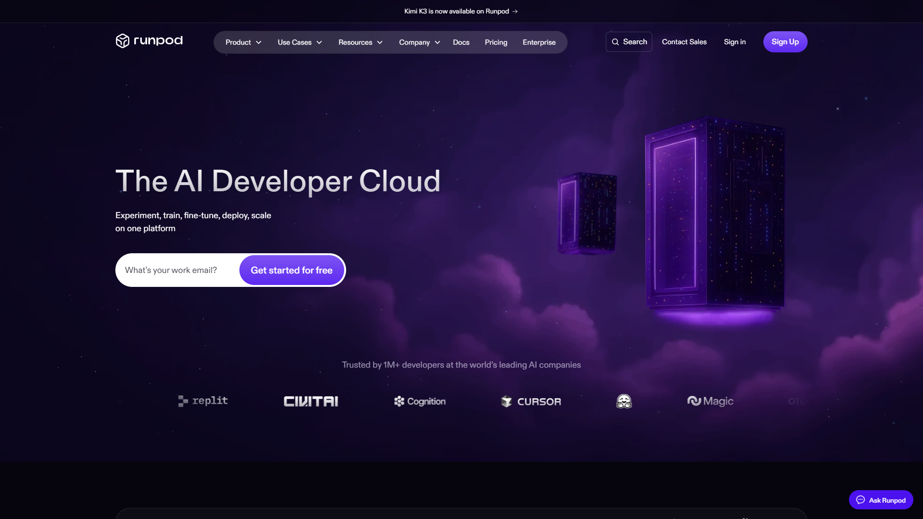The image size is (923, 519).
Task: Click the Hugging Face emoji logo
Action: [x=624, y=401]
